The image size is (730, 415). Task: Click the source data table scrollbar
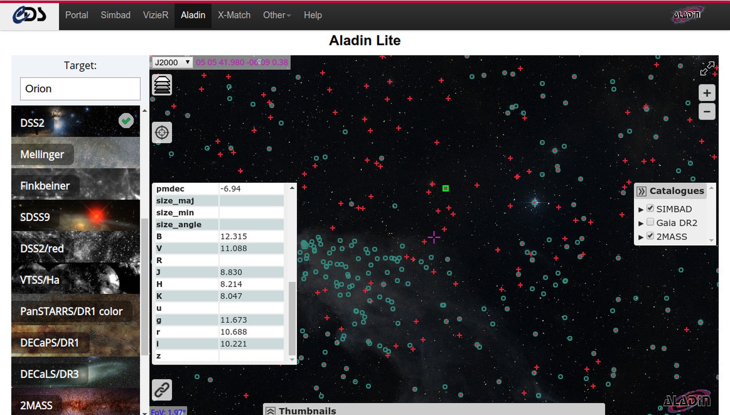point(292,318)
